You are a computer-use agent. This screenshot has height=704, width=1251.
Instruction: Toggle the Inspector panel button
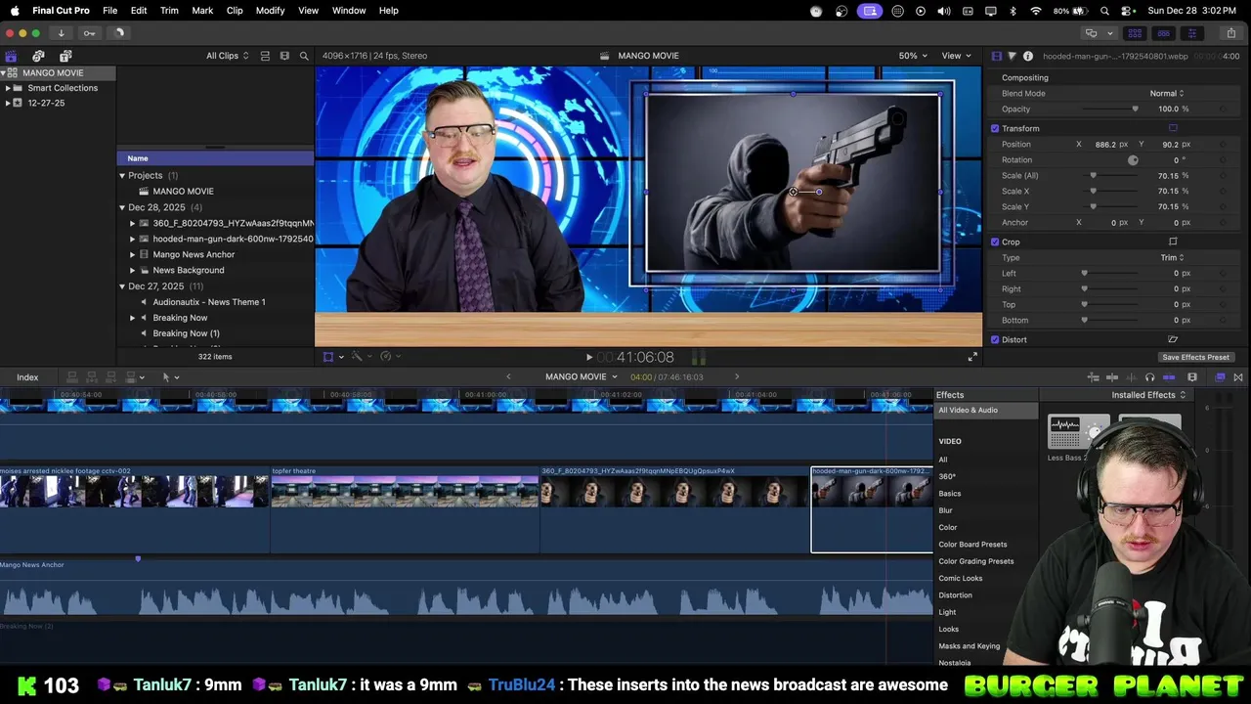coord(1191,33)
